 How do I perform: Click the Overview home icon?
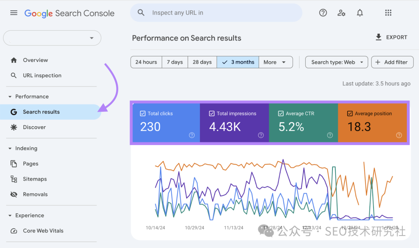(x=14, y=60)
